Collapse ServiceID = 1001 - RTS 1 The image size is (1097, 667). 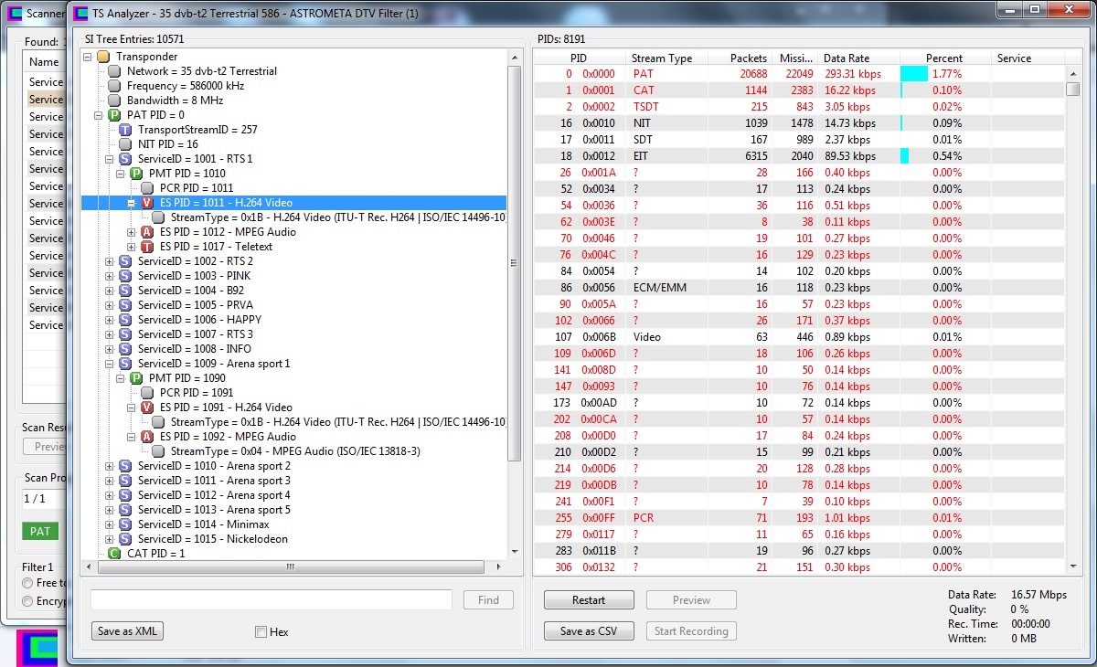click(x=110, y=159)
